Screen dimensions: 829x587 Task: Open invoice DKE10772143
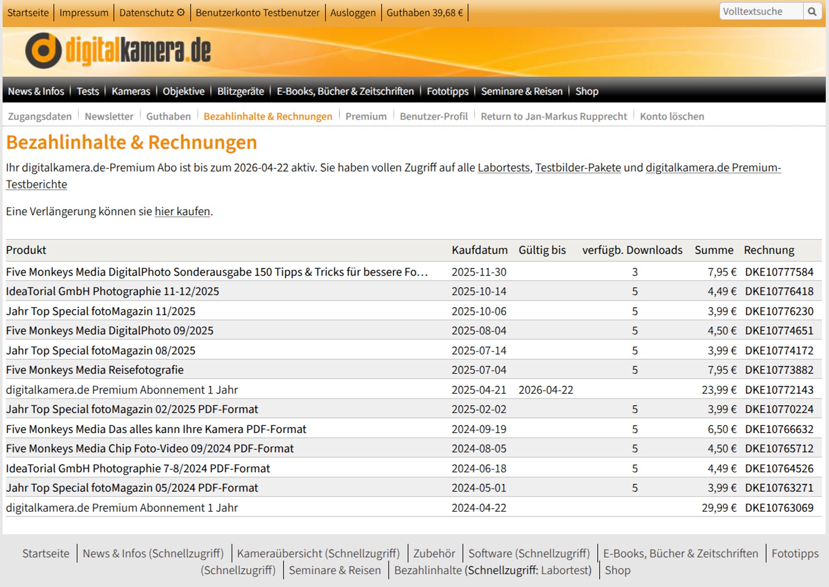pyautogui.click(x=779, y=390)
